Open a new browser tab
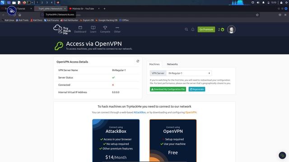Viewport: 289px width, 162px height. [x=104, y=9]
